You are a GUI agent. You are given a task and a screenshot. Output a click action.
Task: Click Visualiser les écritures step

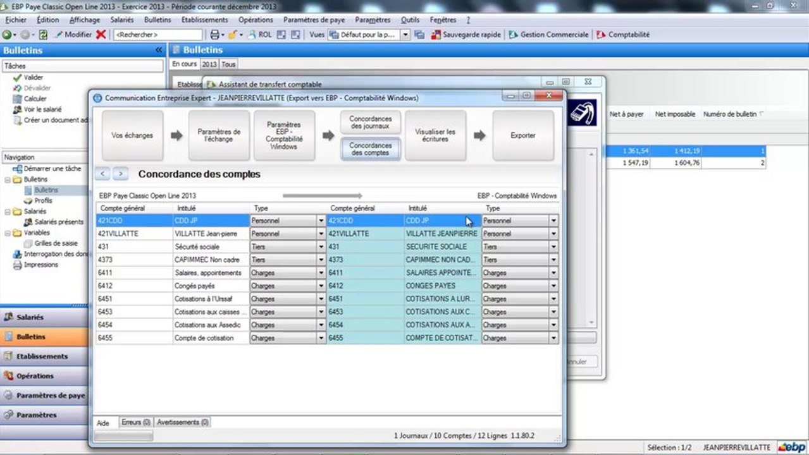[x=435, y=135]
